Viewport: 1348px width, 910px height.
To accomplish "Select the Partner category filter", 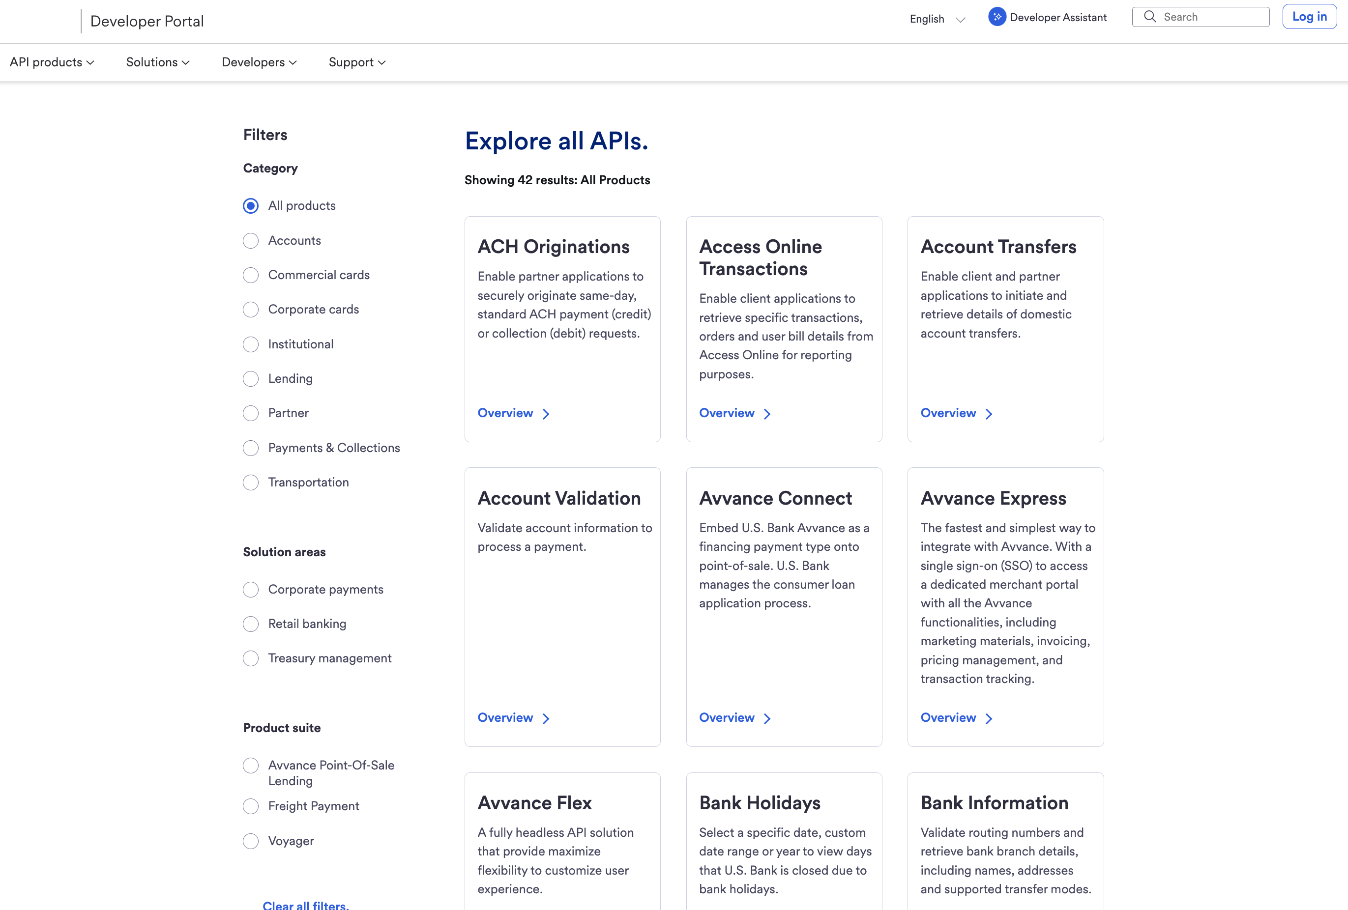I will [251, 413].
